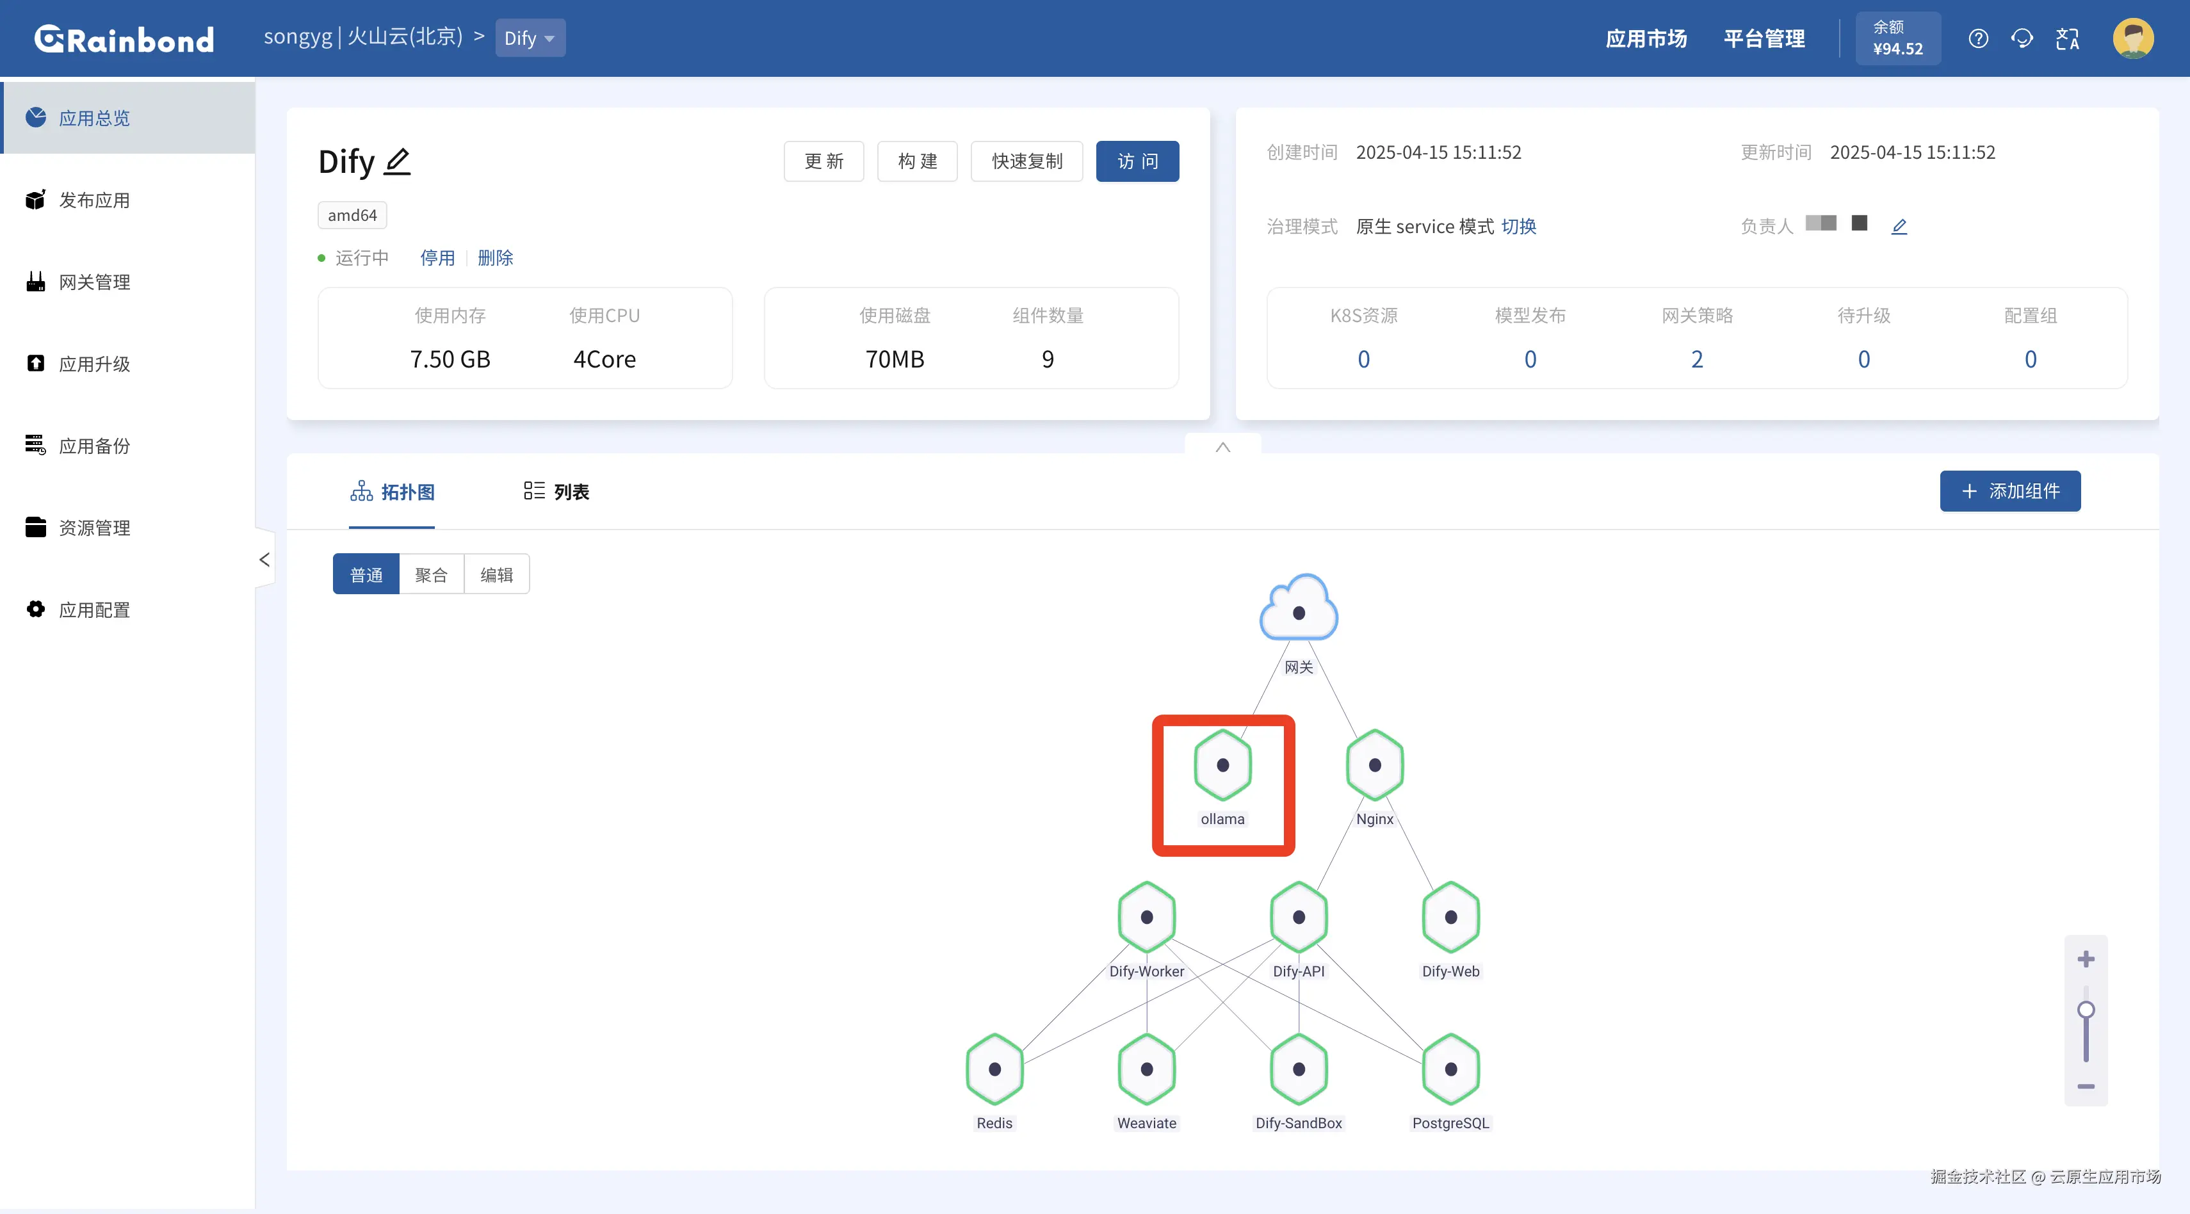
Task: Click the help question mark icon
Action: pyautogui.click(x=1977, y=39)
